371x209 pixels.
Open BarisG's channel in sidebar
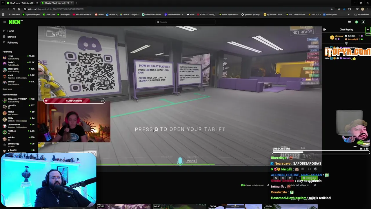[18, 63]
